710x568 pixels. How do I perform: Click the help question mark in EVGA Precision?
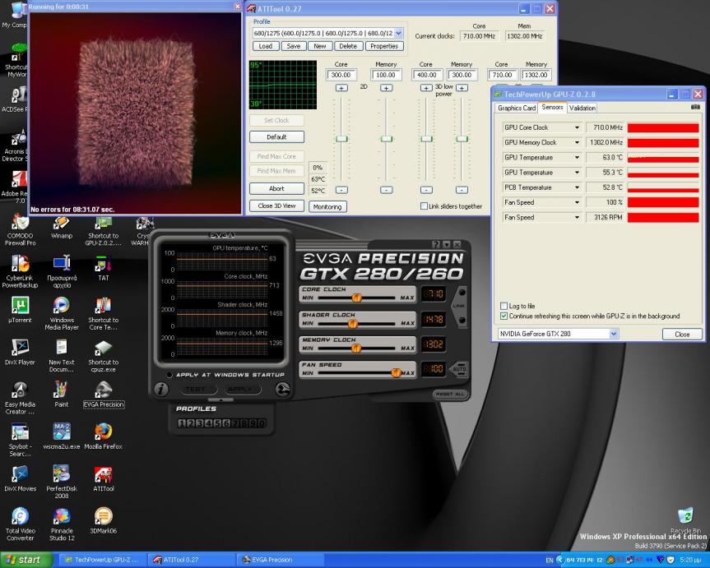435,244
